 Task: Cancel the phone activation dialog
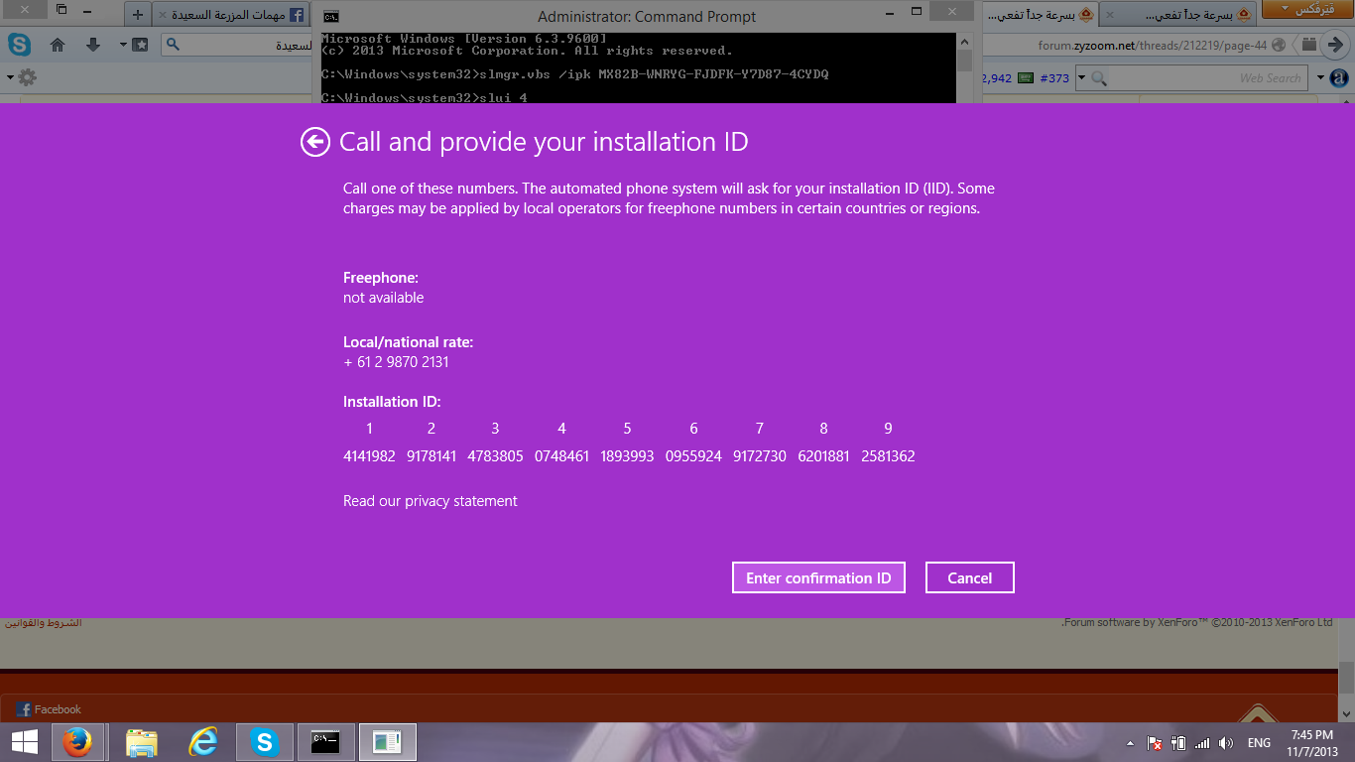pos(969,578)
